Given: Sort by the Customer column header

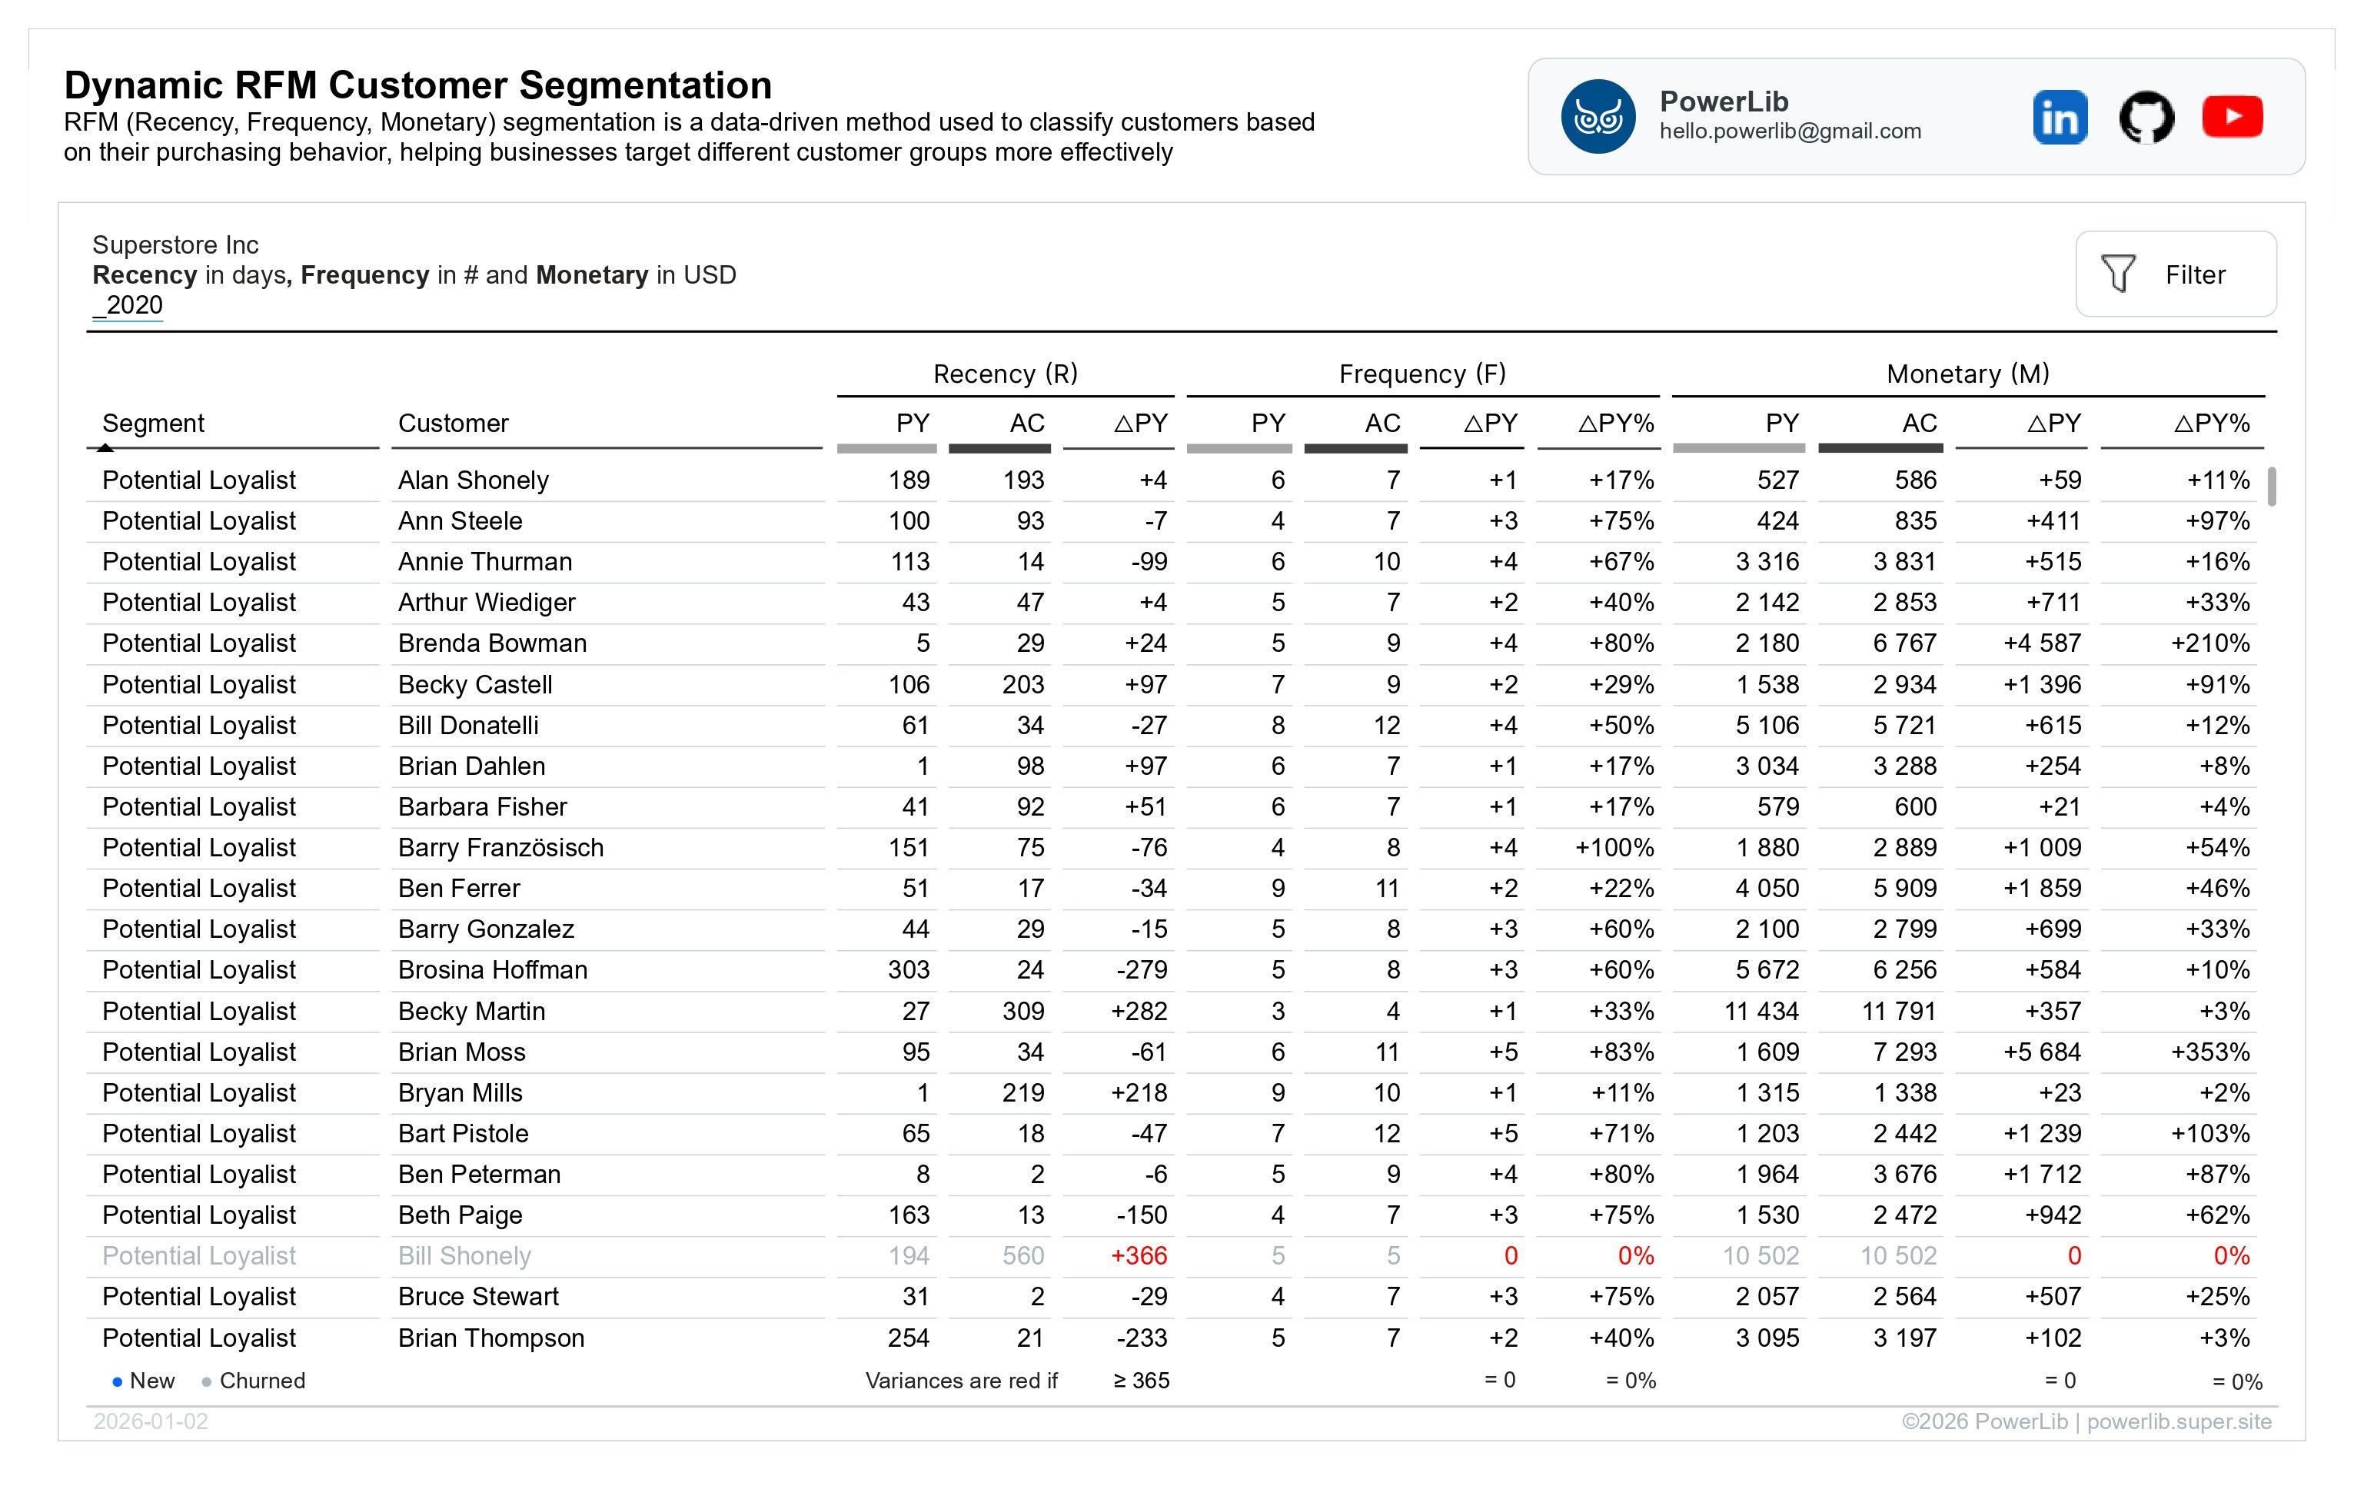Looking at the screenshot, I should tap(453, 423).
